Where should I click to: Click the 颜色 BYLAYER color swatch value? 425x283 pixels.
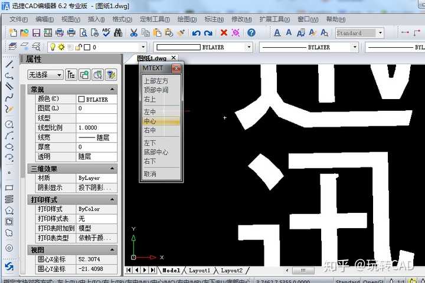pyautogui.click(x=97, y=99)
